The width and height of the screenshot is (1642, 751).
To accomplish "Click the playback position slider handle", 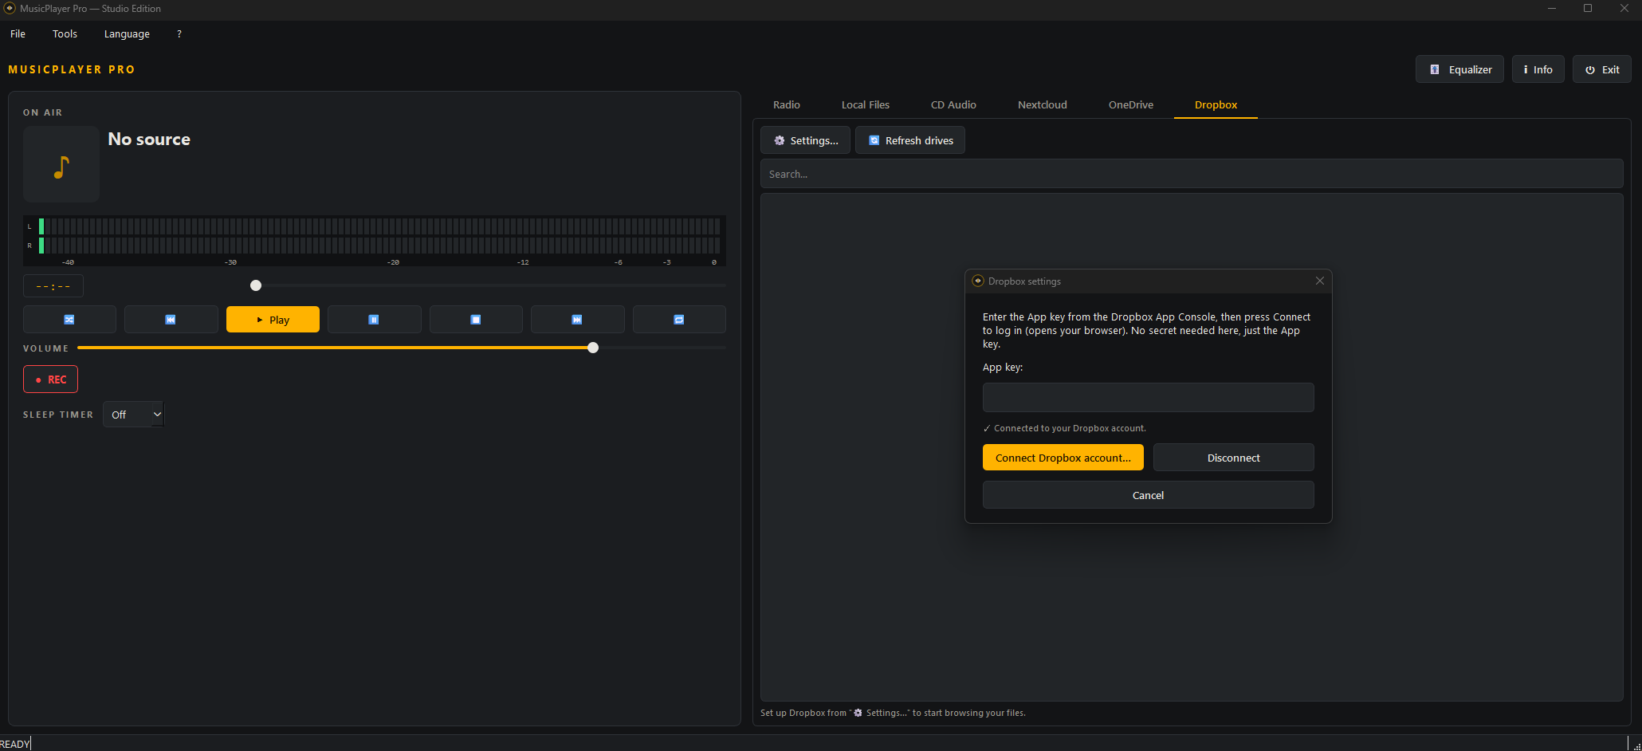I will click(256, 285).
